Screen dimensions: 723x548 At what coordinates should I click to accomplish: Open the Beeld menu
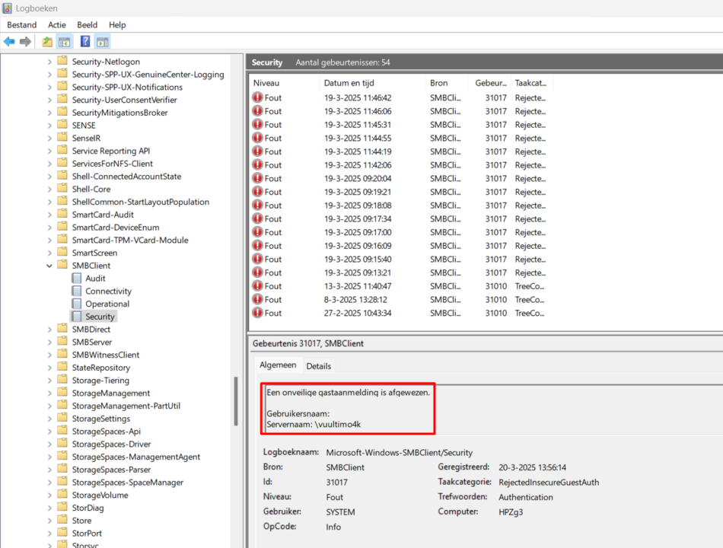point(87,25)
